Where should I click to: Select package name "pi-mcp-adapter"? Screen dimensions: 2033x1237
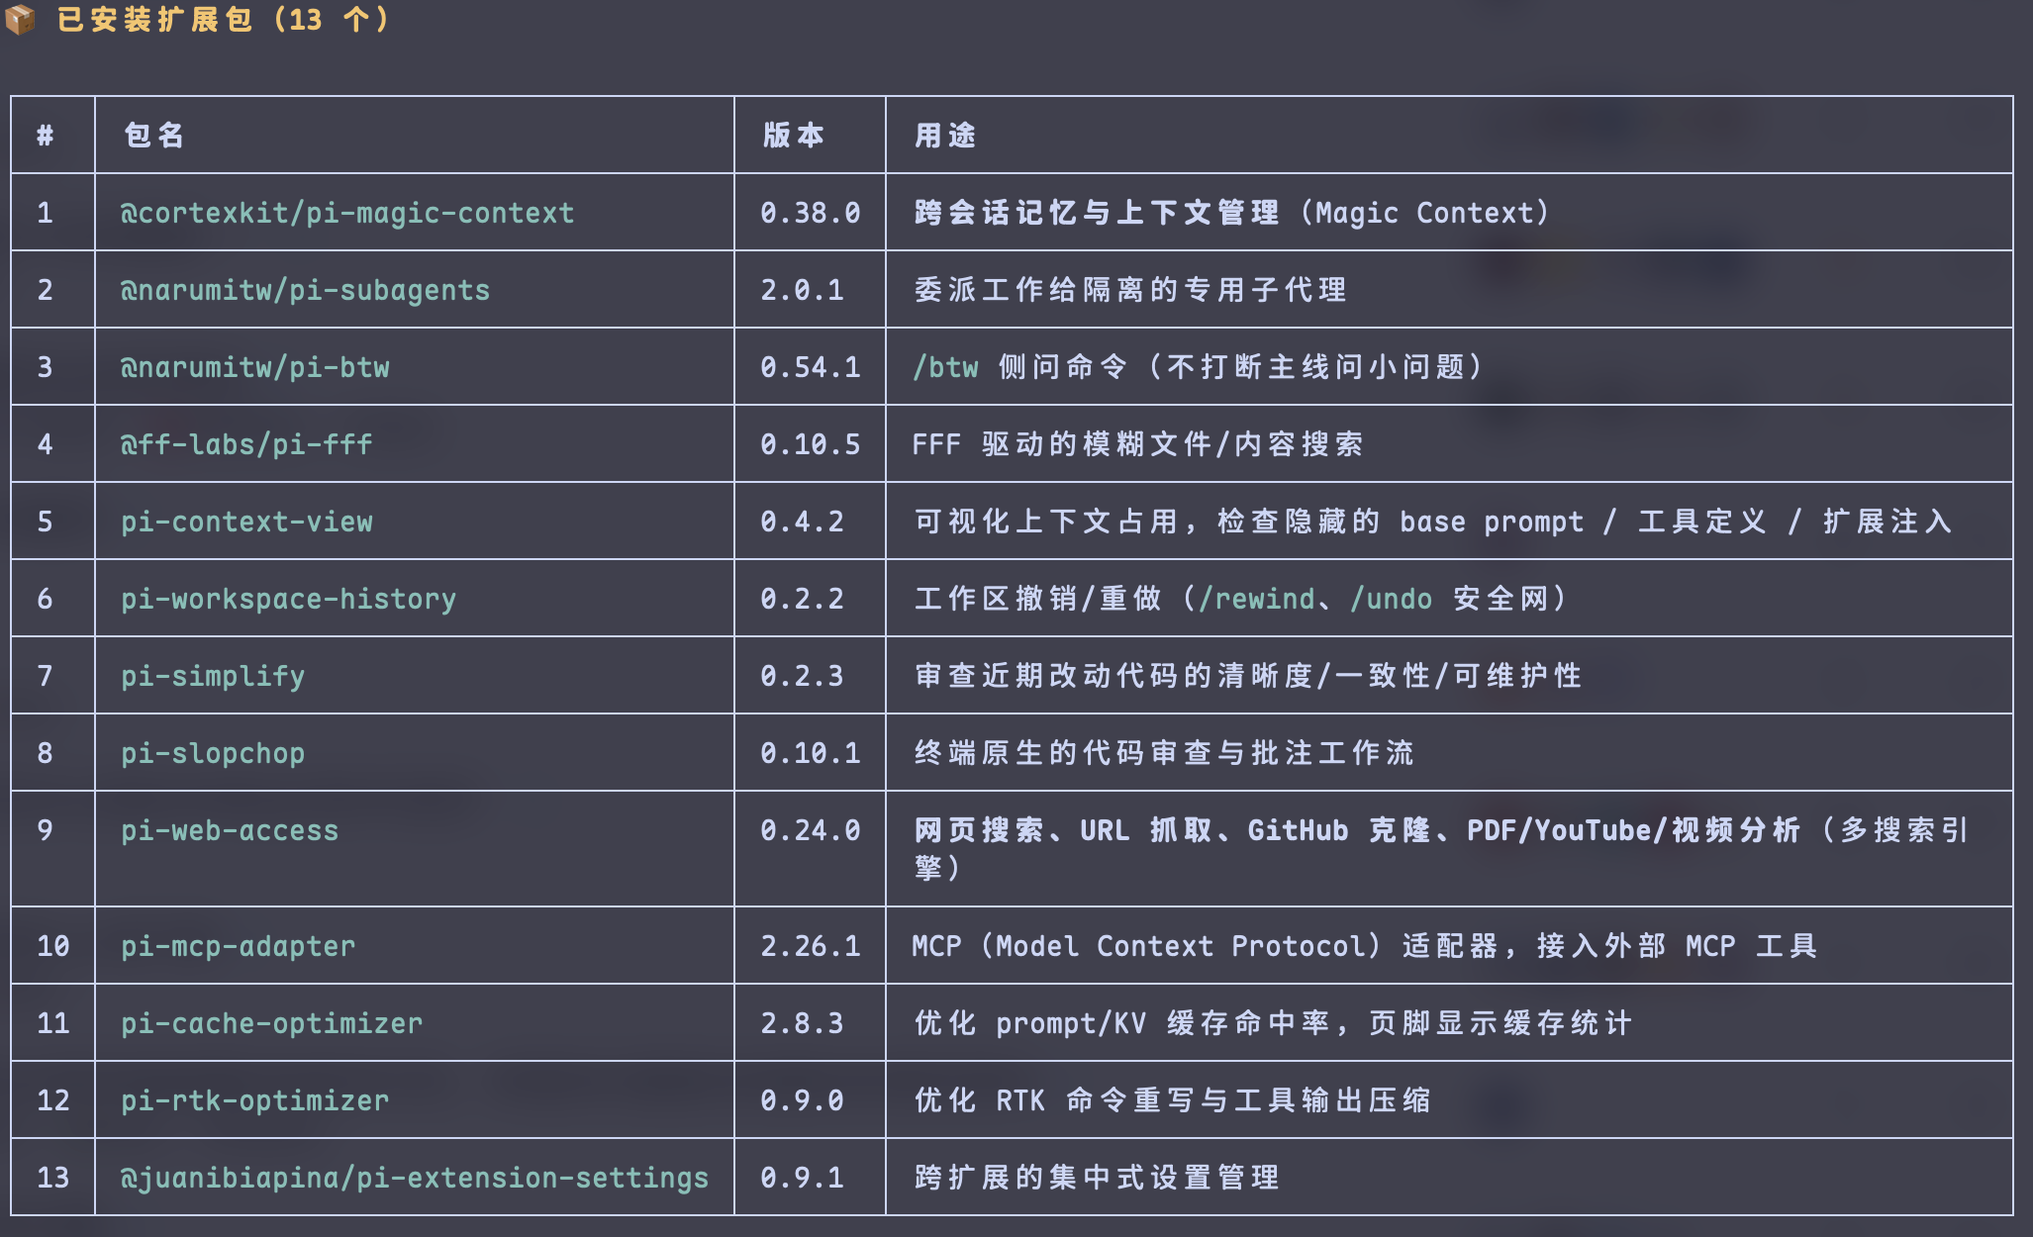click(238, 946)
